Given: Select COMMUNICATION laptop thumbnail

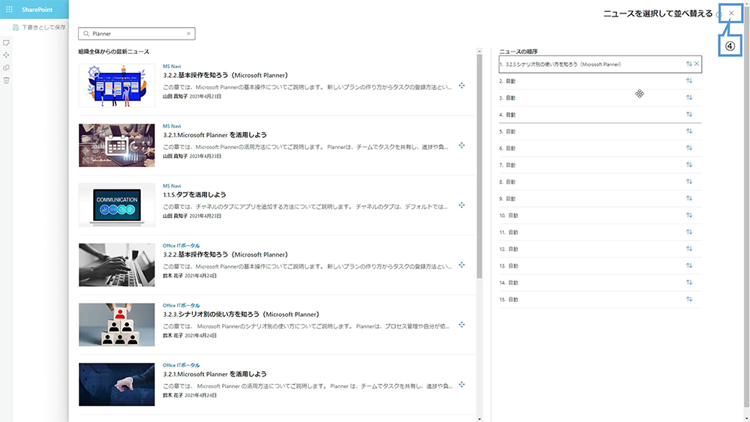Looking at the screenshot, I should coord(117,205).
